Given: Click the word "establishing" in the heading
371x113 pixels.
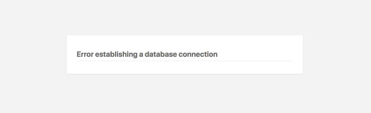Looking at the screenshot, I should coord(116,55).
